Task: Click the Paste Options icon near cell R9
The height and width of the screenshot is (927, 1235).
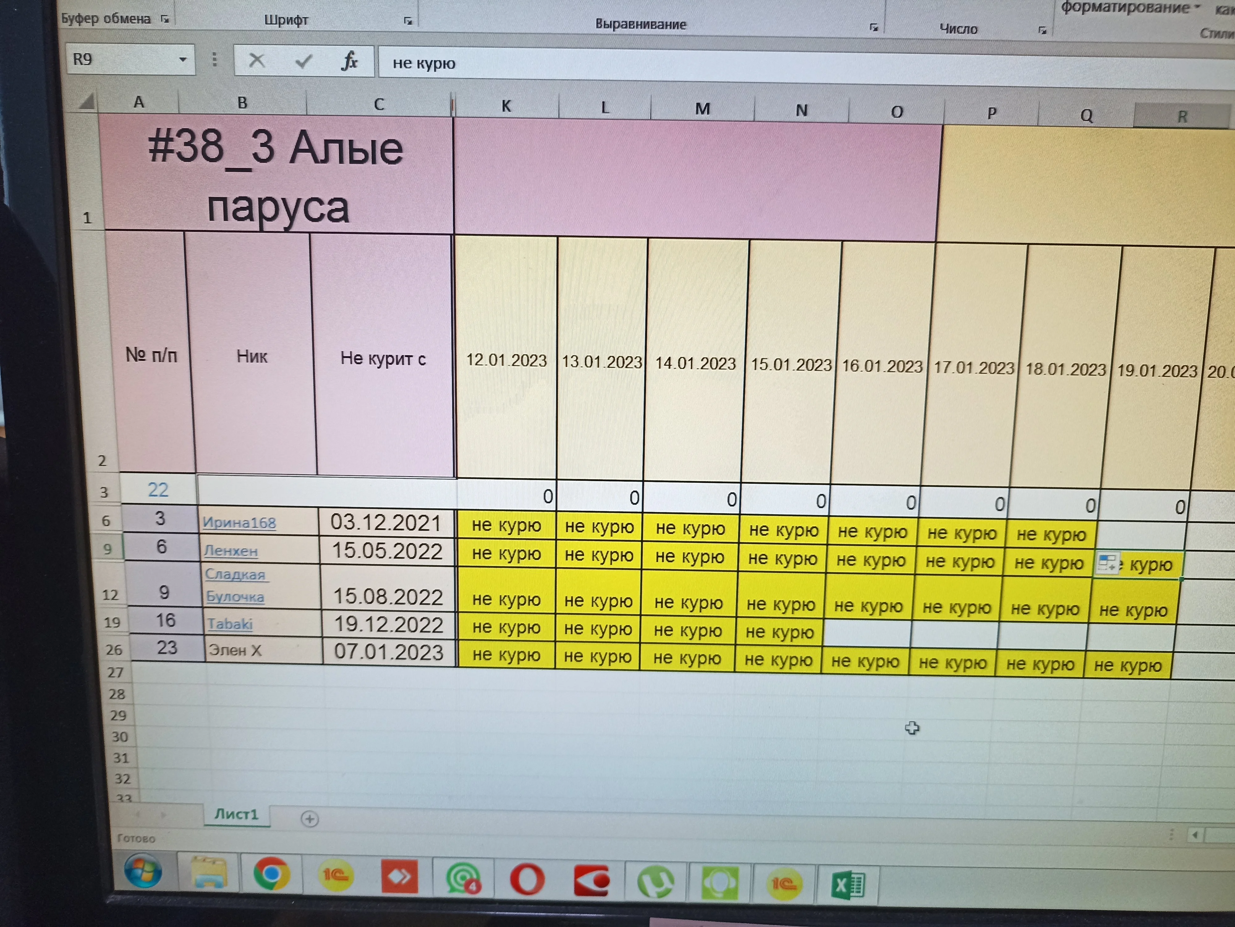Action: coord(1107,563)
